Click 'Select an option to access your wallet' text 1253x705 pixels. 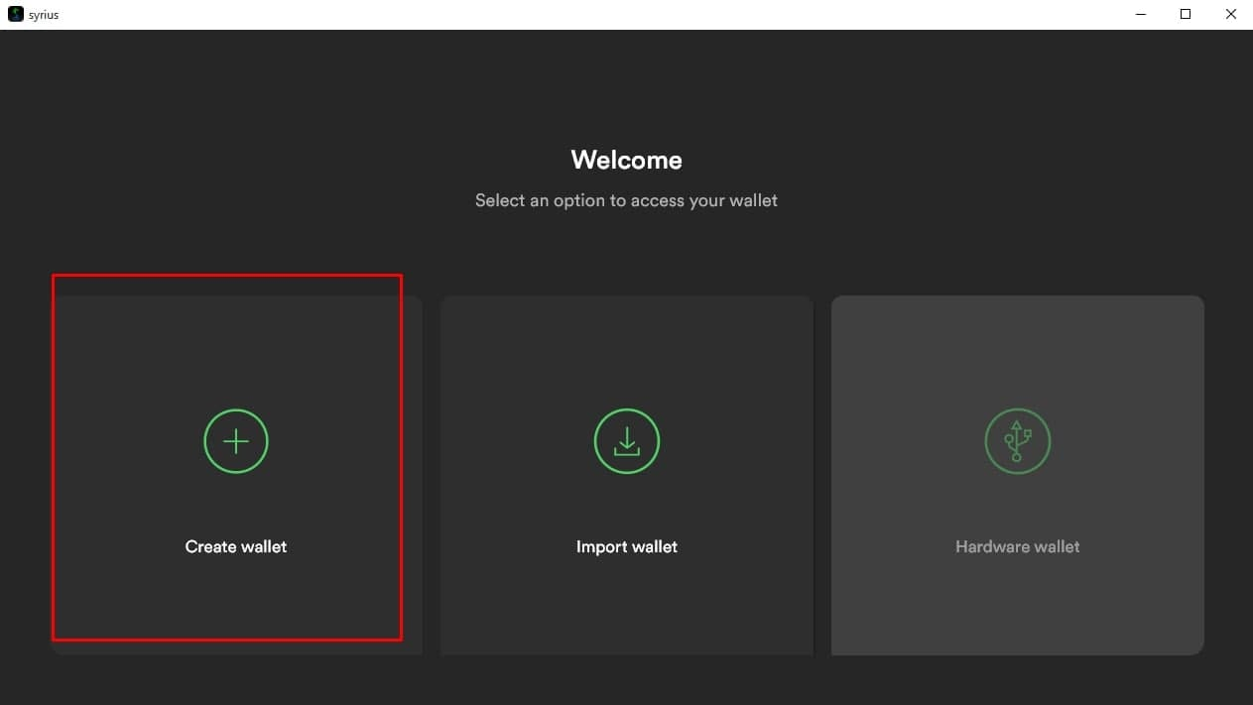(627, 200)
